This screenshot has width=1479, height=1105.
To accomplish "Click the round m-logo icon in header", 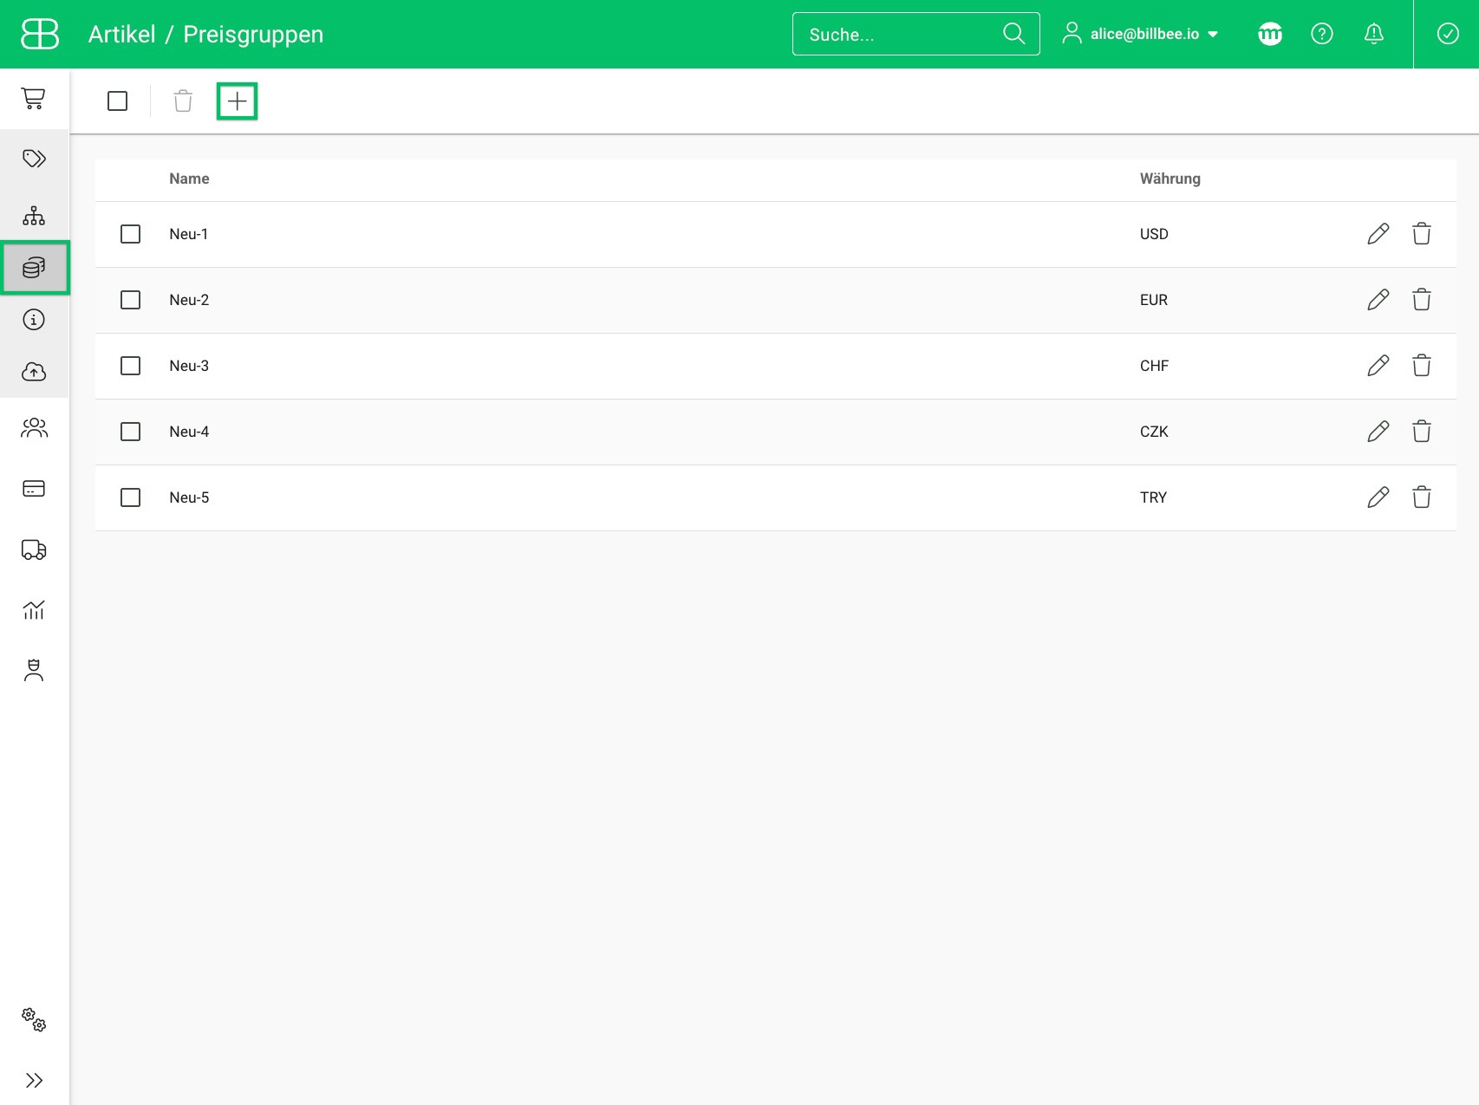I will coord(1270,34).
